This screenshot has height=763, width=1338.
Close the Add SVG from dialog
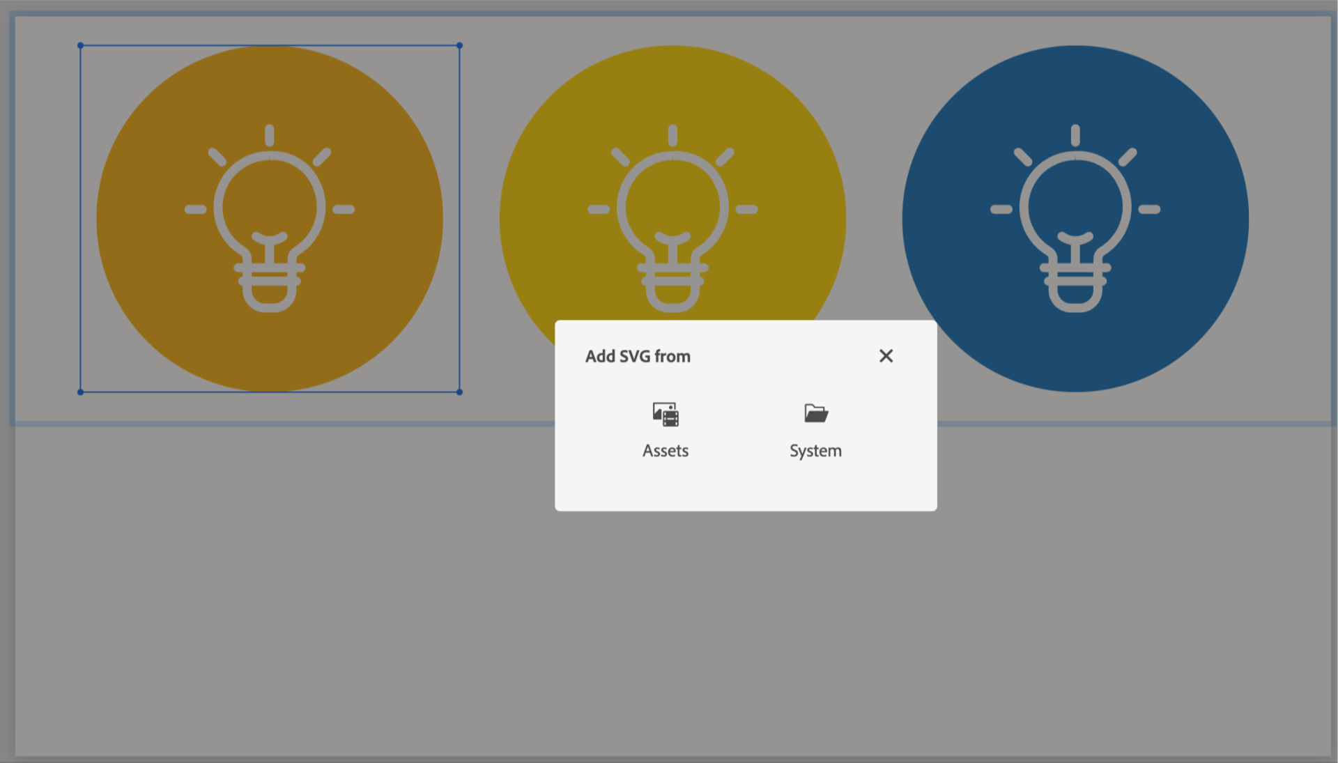pyautogui.click(x=886, y=356)
